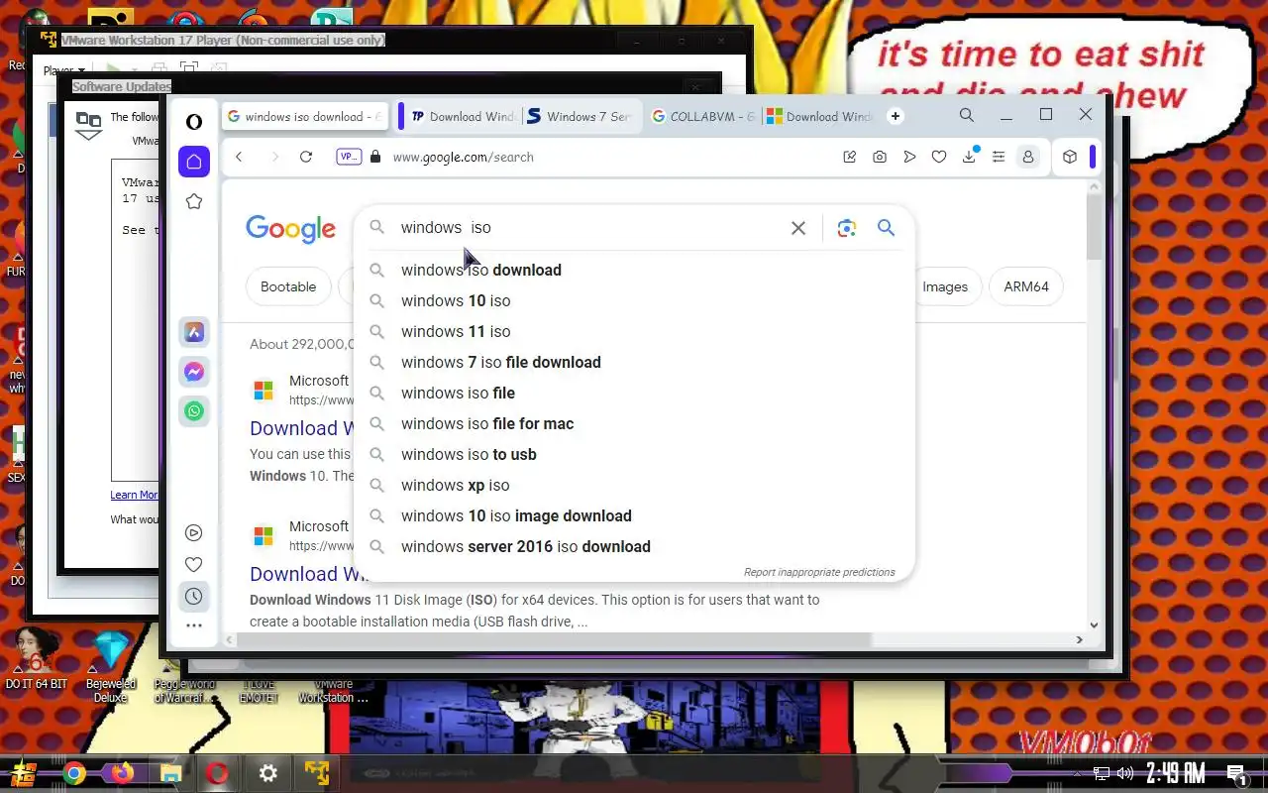
Task: Select suggestion 'windows iso download'
Action: click(634, 270)
